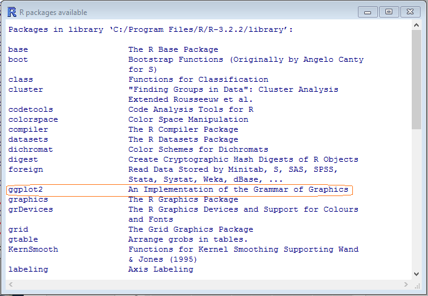Click the vertical scrollbar thumb

tap(416, 79)
